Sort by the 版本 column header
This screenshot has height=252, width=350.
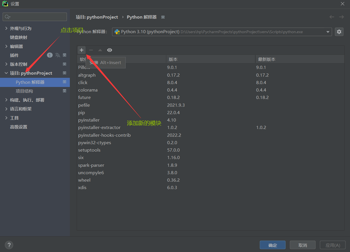pos(211,59)
